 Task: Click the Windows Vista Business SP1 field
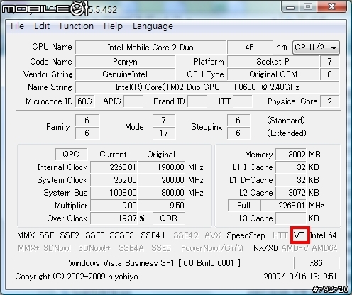pos(155,263)
